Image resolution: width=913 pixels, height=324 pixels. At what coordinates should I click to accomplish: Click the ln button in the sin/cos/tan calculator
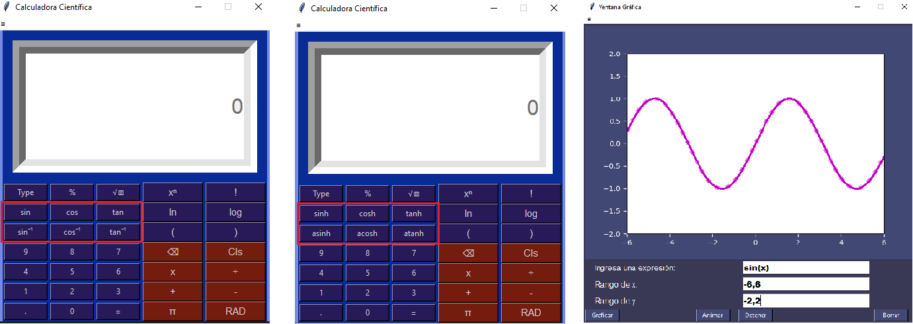173,212
